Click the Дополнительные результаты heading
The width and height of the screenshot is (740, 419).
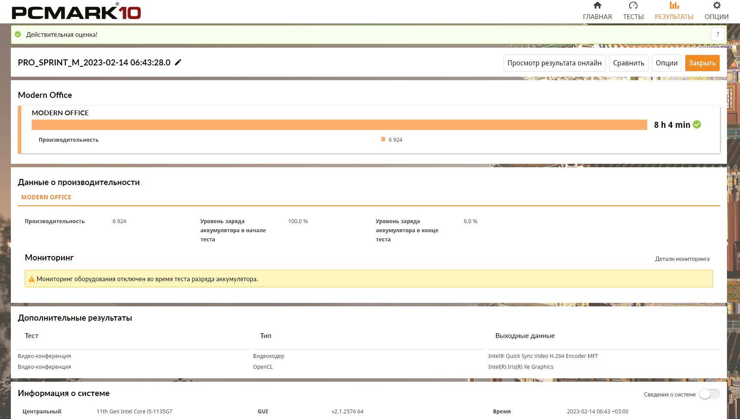coord(75,318)
